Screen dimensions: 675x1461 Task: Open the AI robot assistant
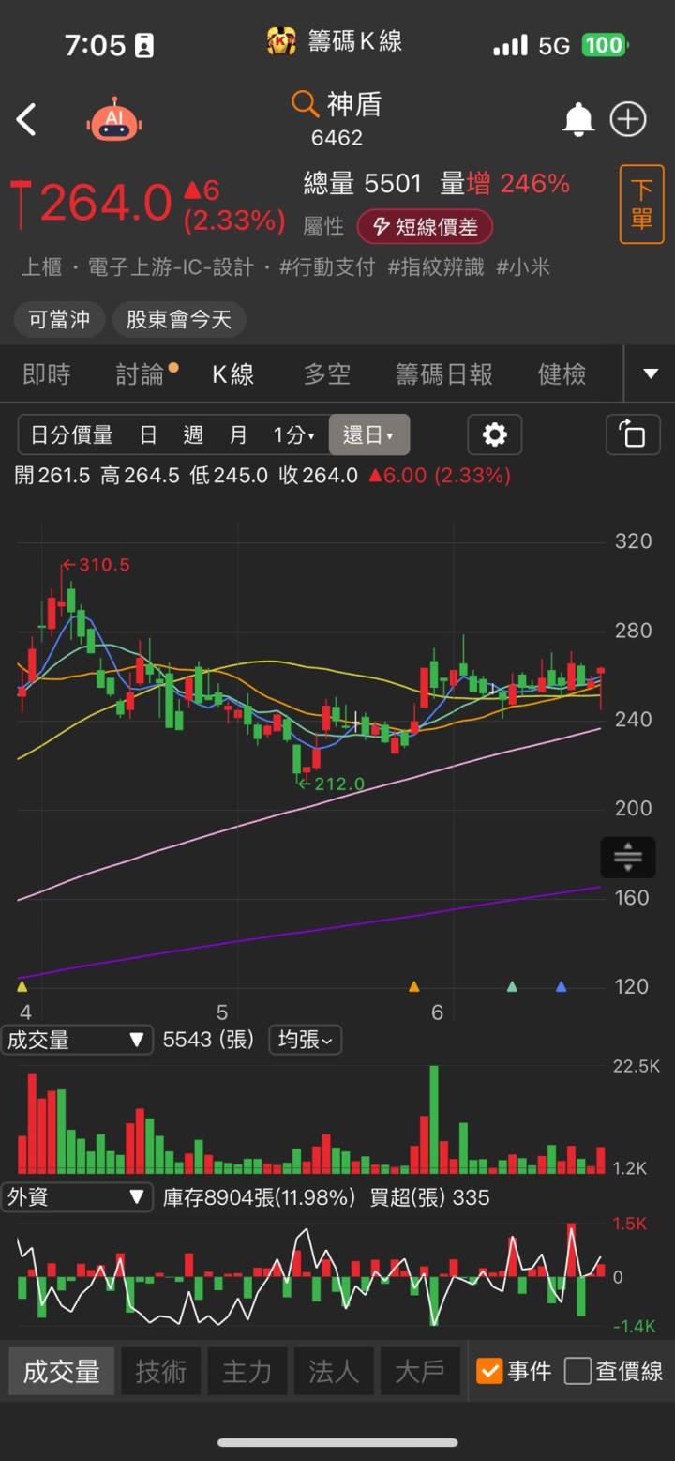pyautogui.click(x=114, y=119)
